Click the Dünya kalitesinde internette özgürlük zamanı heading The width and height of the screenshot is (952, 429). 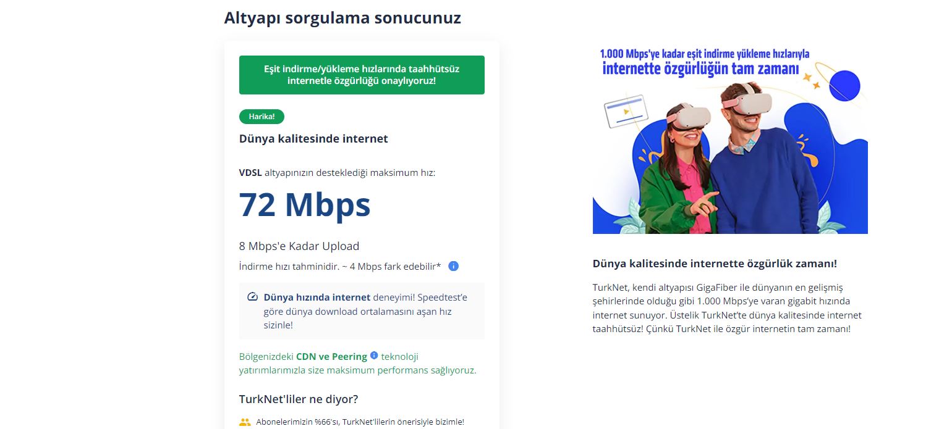tap(715, 264)
